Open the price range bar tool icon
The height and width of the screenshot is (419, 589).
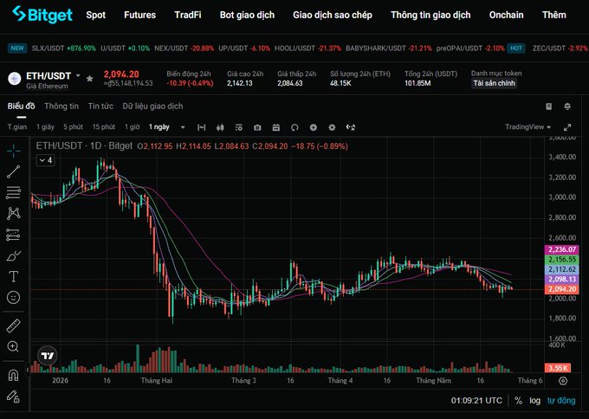click(201, 127)
